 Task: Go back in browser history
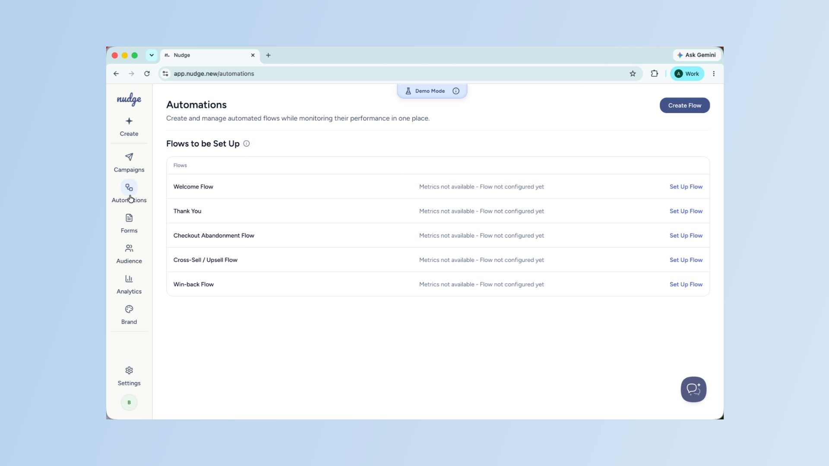point(116,74)
